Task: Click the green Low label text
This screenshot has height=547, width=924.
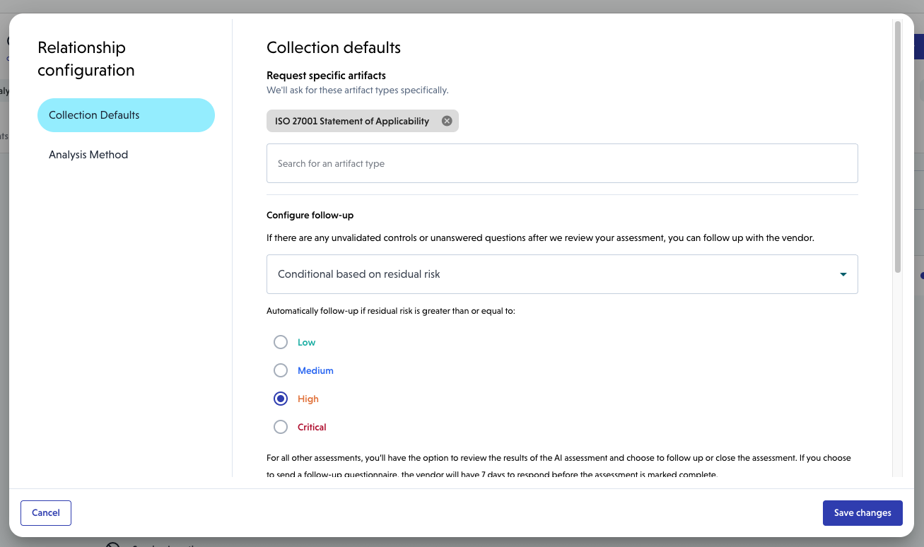Action: [x=307, y=343]
